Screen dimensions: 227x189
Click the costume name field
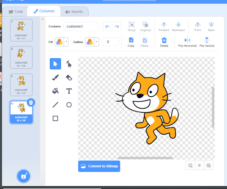point(81,26)
